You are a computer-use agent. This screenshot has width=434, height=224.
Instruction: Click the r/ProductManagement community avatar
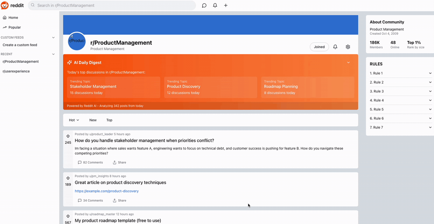pos(77,41)
